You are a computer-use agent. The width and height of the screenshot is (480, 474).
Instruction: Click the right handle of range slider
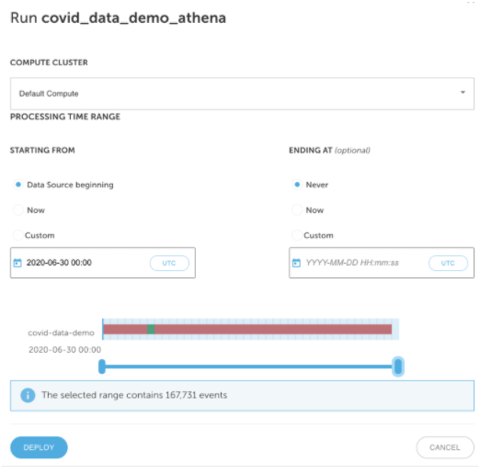398,367
